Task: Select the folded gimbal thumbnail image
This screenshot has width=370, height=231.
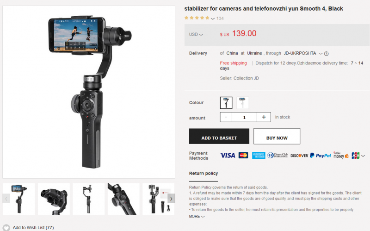Action: [54, 199]
